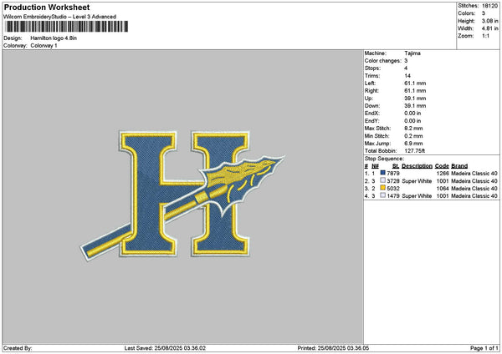The height and width of the screenshot is (354, 502).
Task: Select the Right extent value 61.1 mm
Action: click(x=415, y=91)
